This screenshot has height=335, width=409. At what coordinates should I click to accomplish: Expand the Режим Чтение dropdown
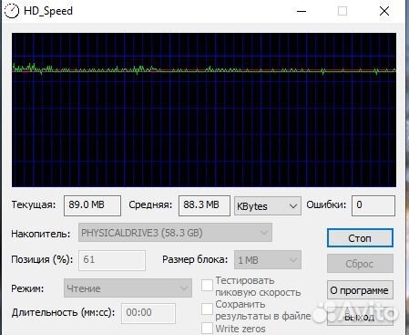128,288
